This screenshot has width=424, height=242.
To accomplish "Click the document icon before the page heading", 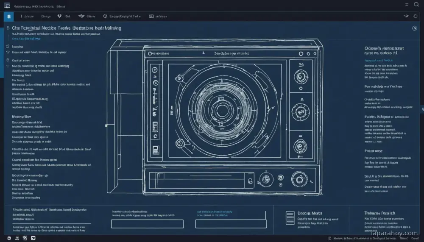I will tap(8, 28).
